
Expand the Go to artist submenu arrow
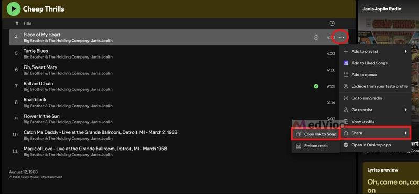(405, 110)
